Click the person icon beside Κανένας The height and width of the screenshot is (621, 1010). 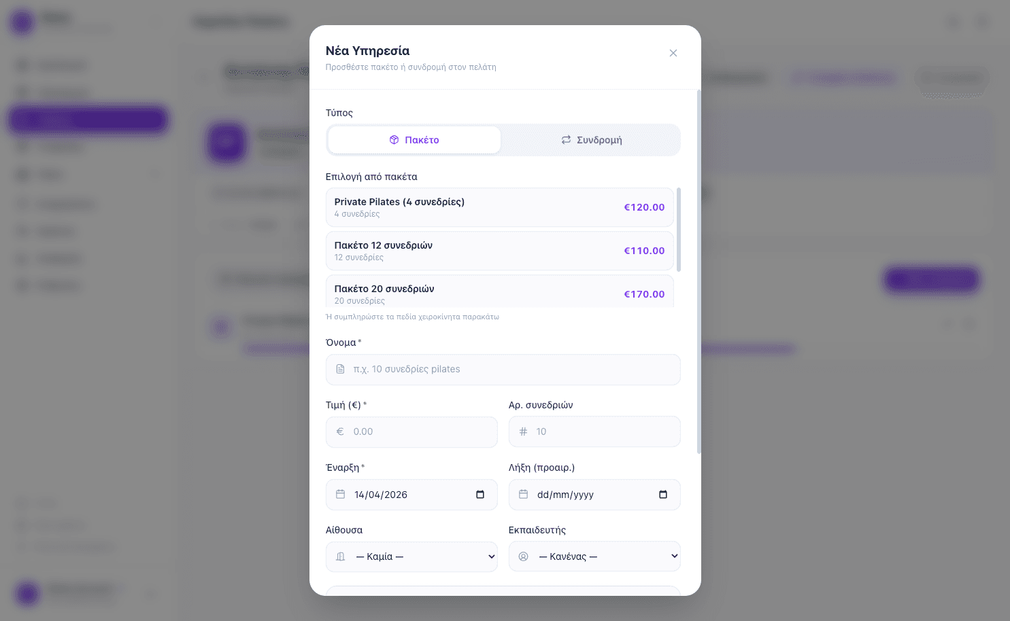pos(524,556)
